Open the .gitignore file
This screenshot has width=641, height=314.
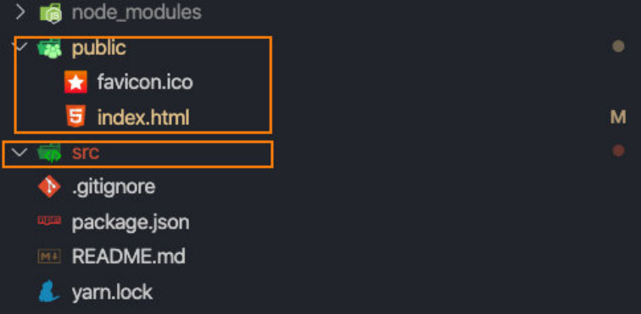pos(114,187)
